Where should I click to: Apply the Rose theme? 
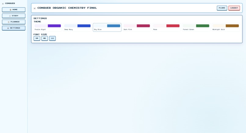pyautogui.click(x=166, y=27)
